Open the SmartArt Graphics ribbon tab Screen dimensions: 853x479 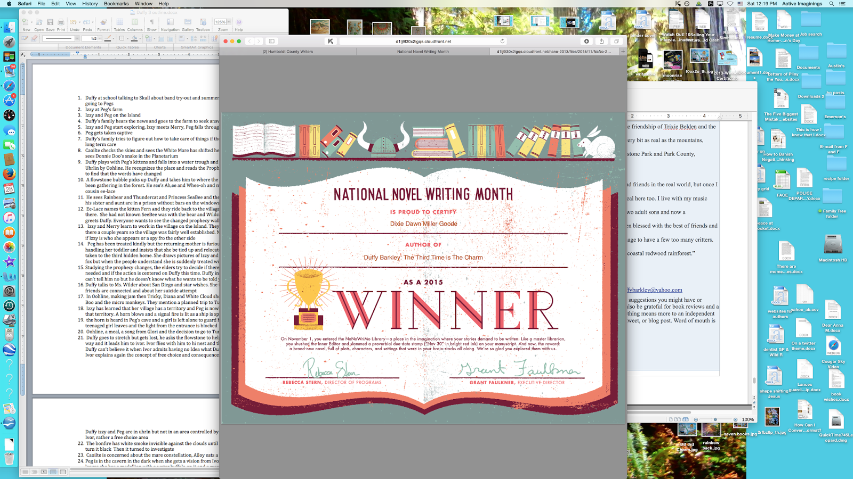coord(197,47)
